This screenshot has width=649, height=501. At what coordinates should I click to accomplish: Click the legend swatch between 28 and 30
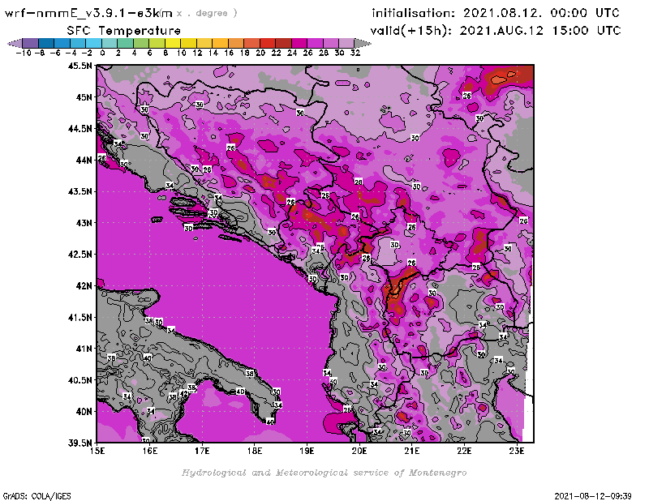(x=331, y=43)
